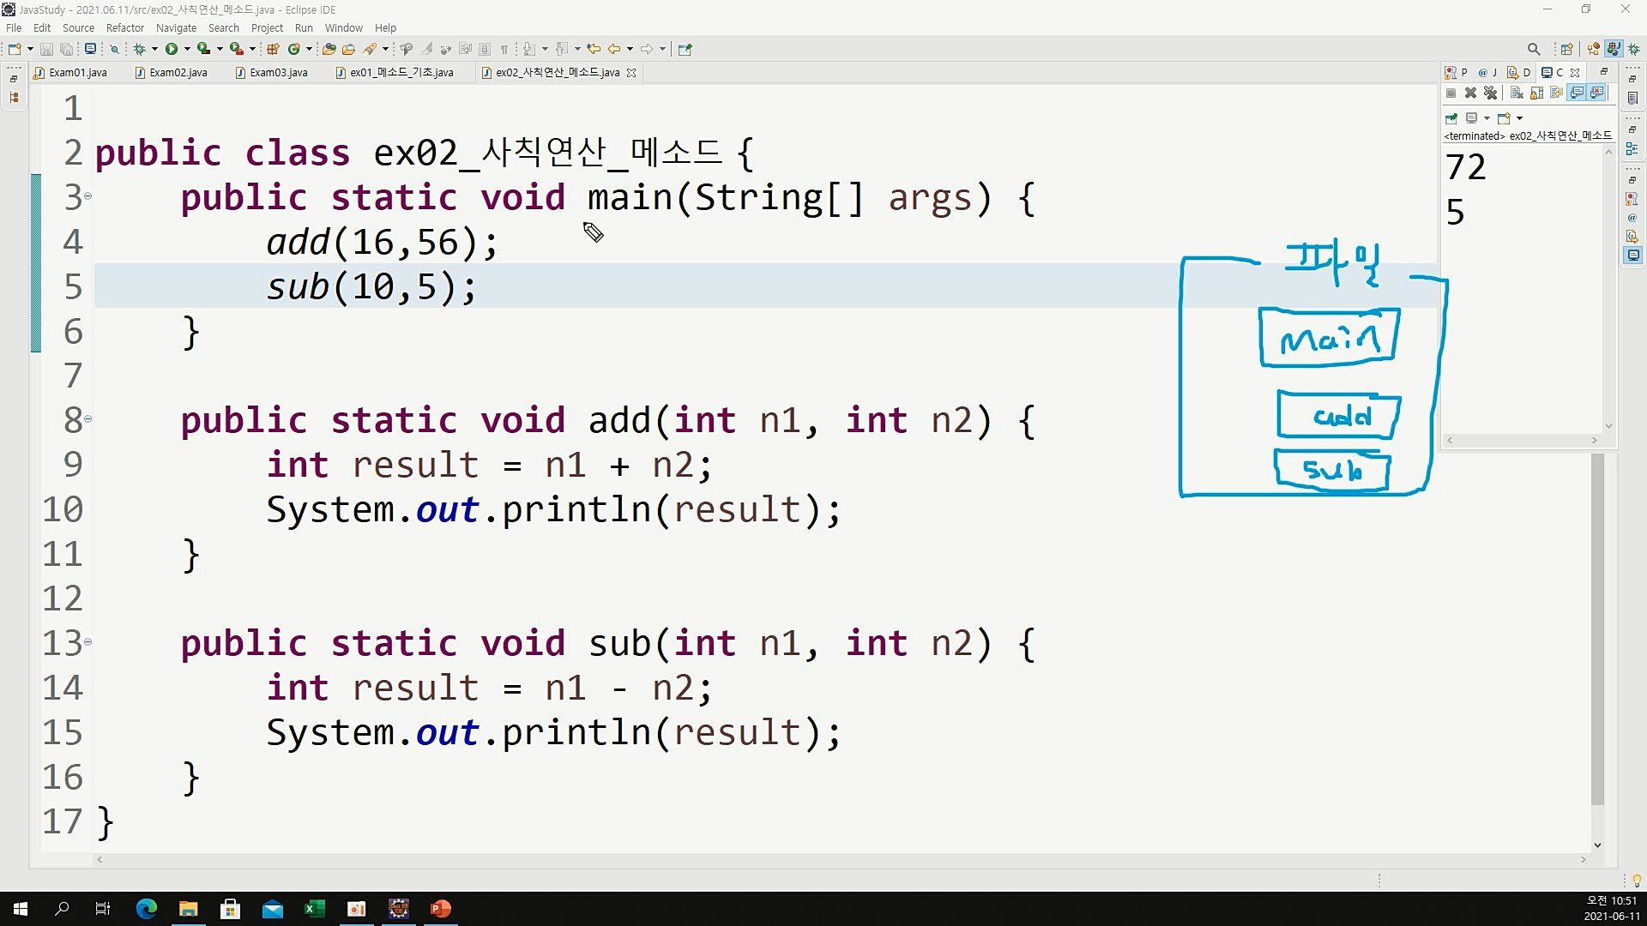
Task: Expand the Open Console dropdown arrow
Action: (1519, 118)
